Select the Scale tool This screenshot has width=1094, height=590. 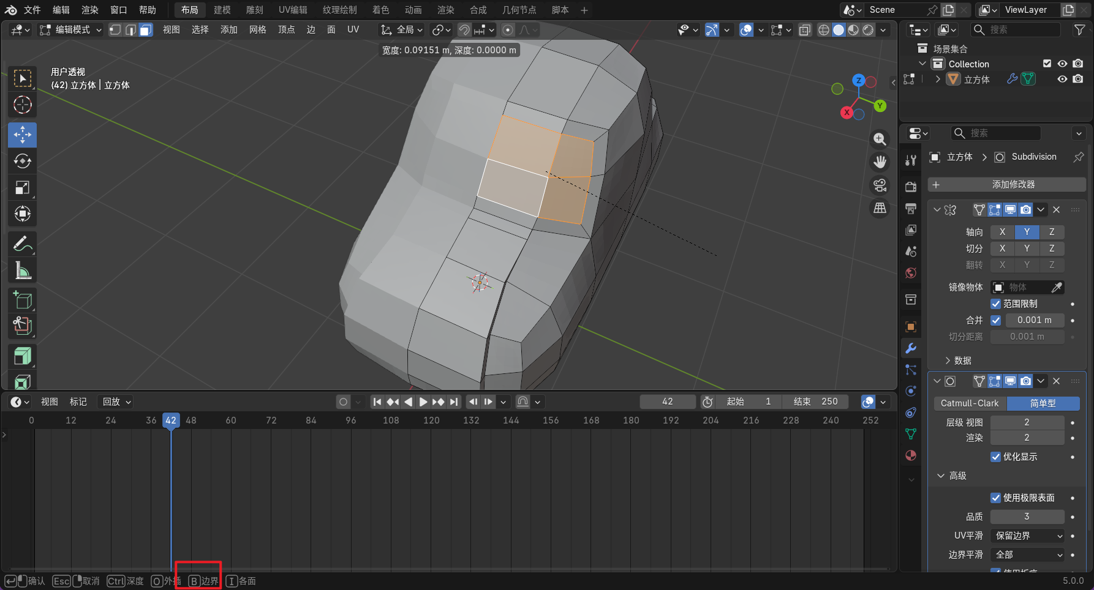[x=23, y=188]
